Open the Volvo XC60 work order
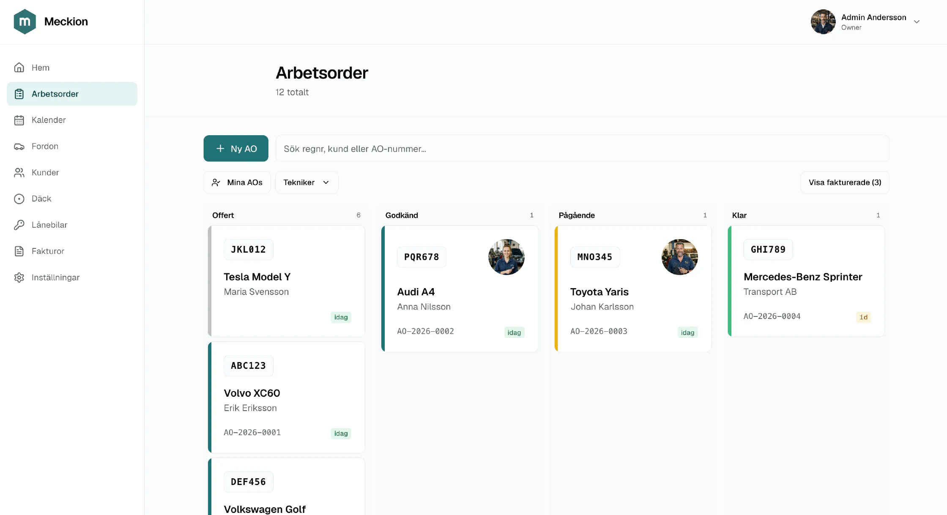Screen dimensions: 947x515 pos(287,397)
